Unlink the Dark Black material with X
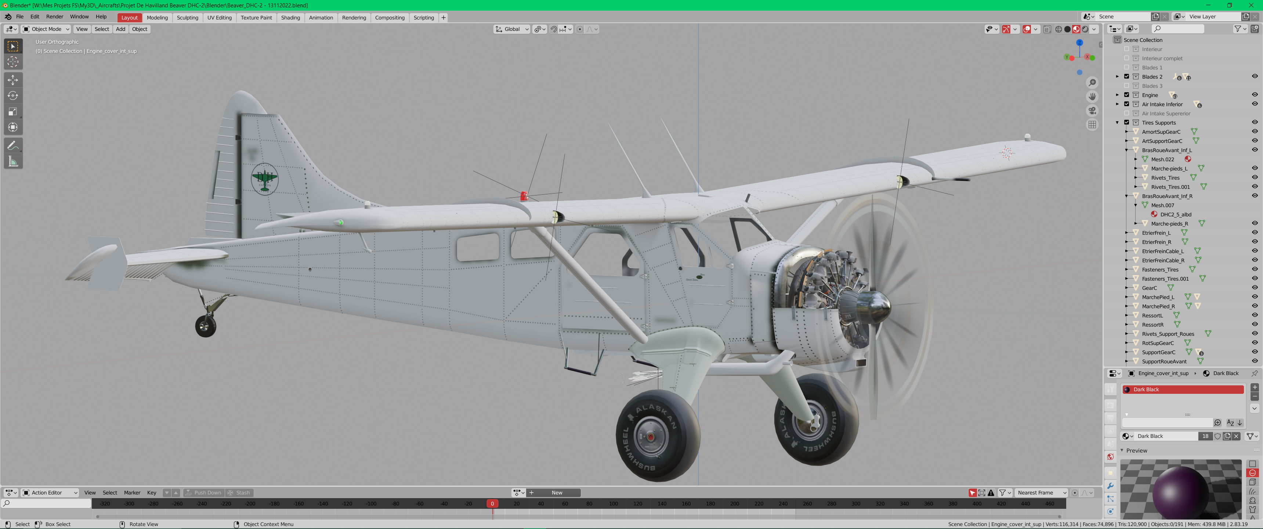The width and height of the screenshot is (1263, 529). click(1237, 436)
